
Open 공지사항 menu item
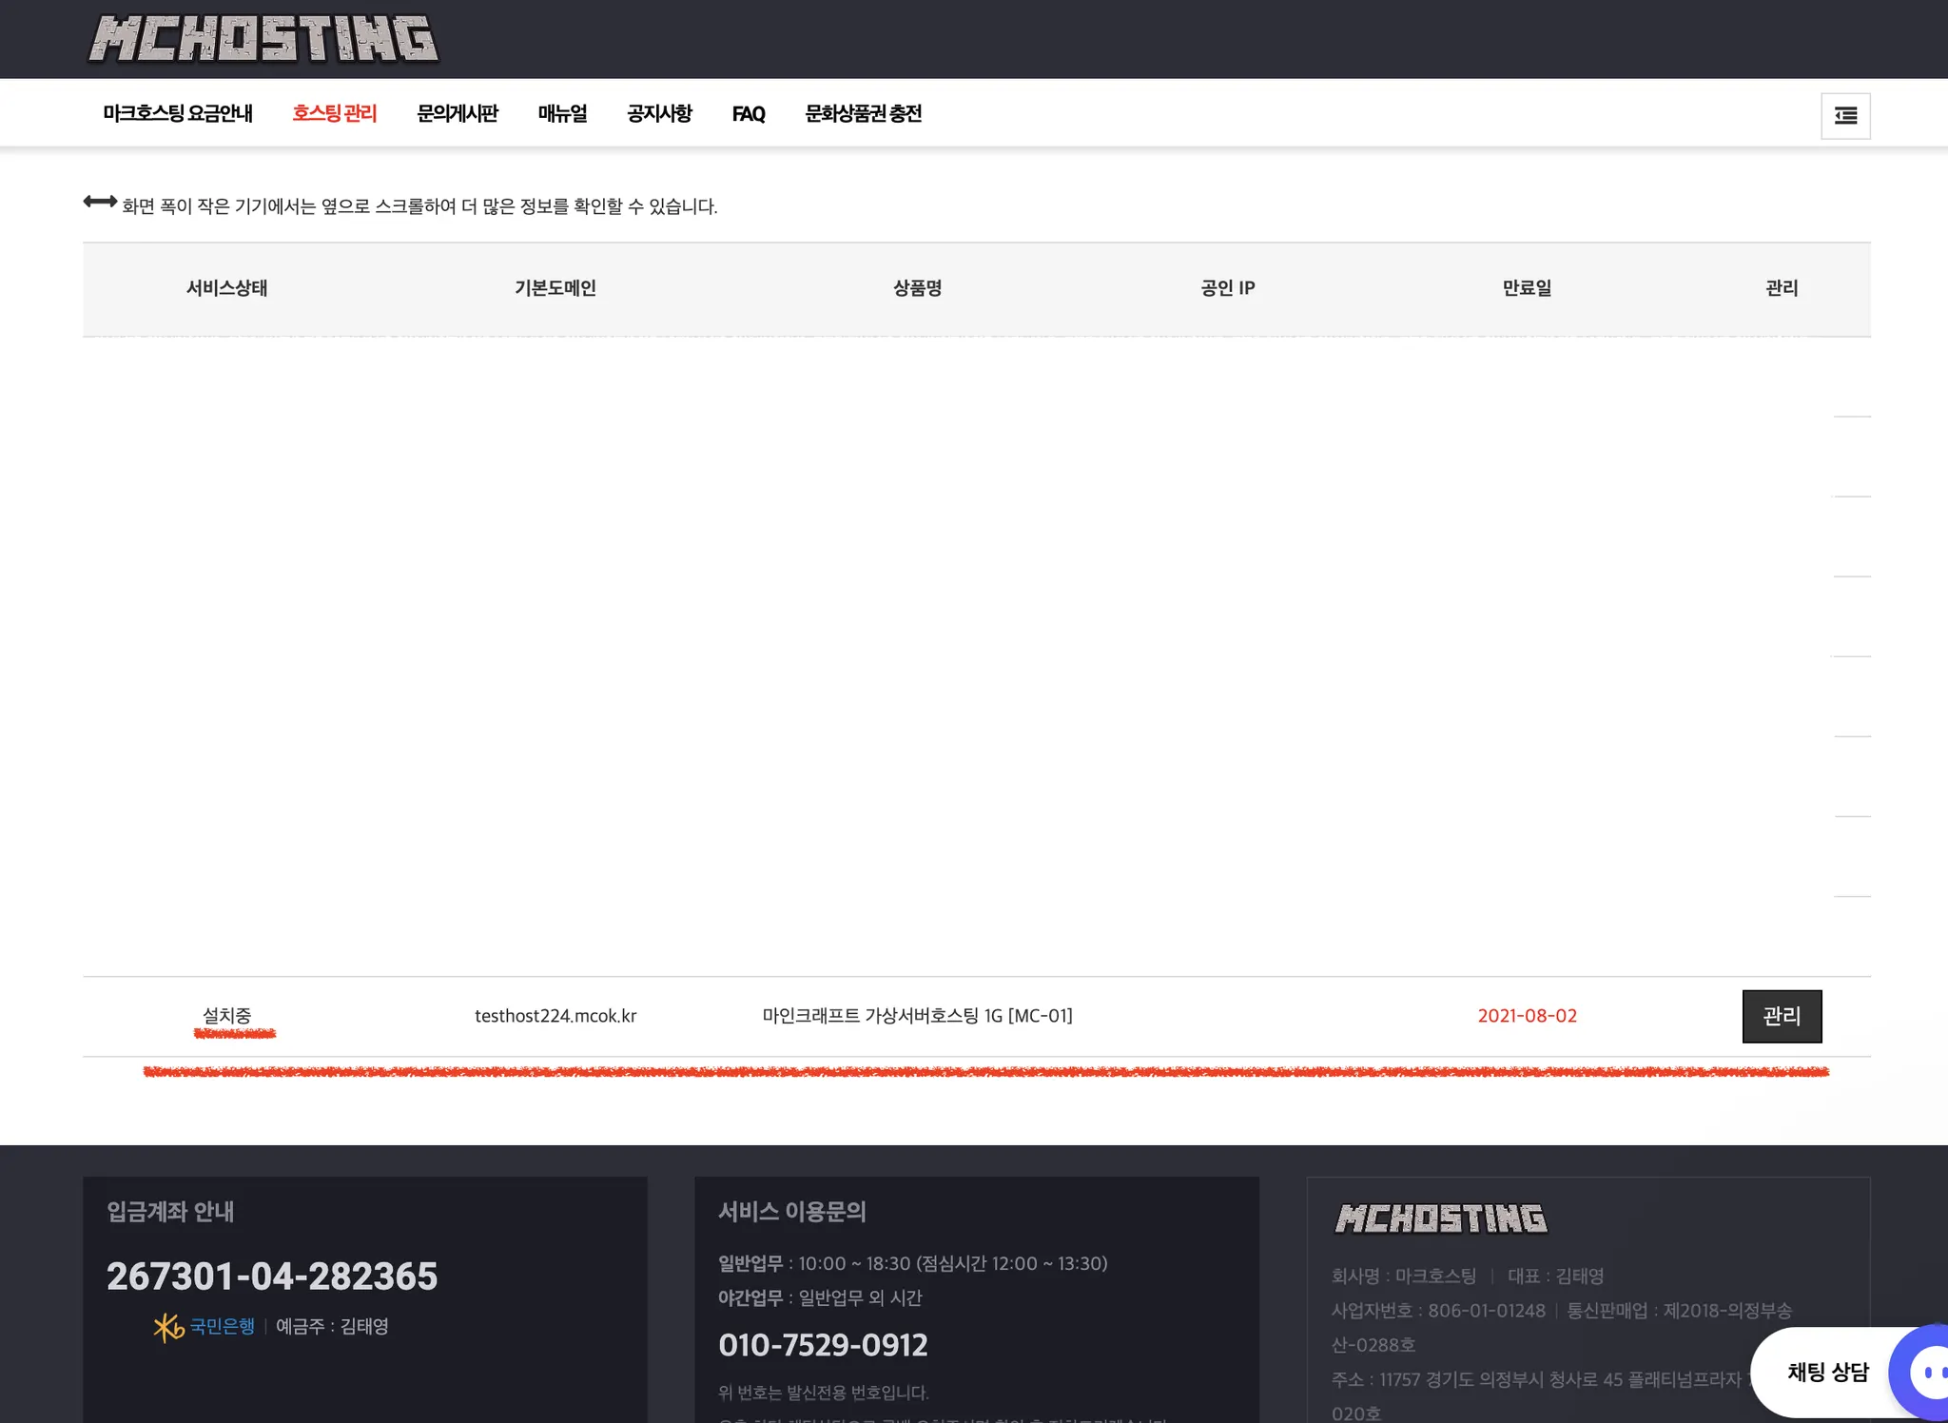coord(659,114)
